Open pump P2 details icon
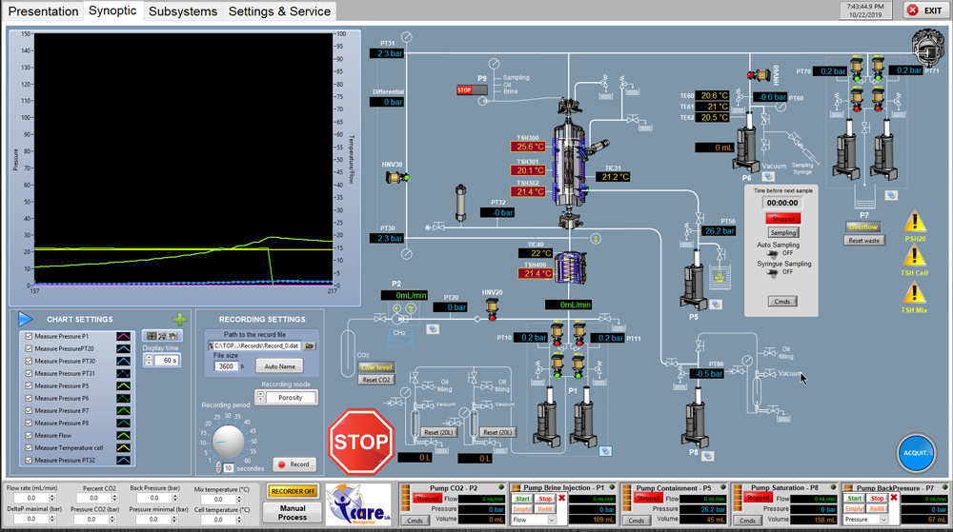The width and height of the screenshot is (953, 532). [432, 329]
